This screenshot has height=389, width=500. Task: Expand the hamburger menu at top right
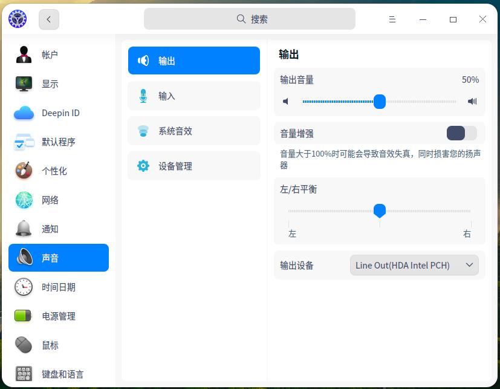pyautogui.click(x=392, y=19)
